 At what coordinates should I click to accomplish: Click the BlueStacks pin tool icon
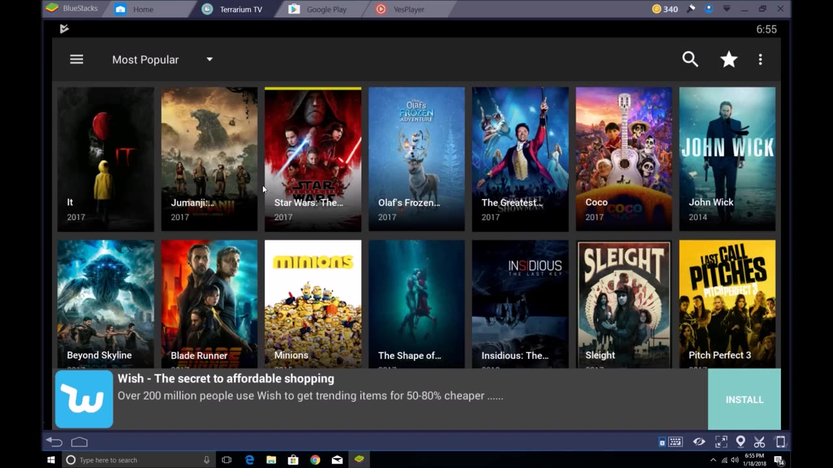click(x=691, y=9)
